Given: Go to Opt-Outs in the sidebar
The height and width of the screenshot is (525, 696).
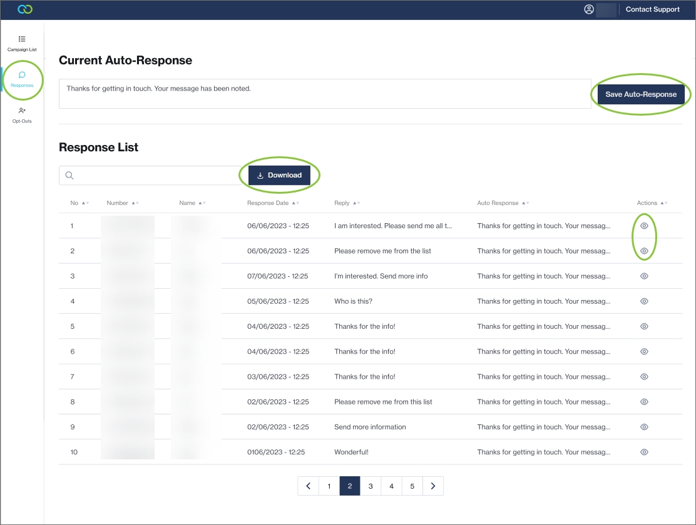Looking at the screenshot, I should (x=22, y=114).
